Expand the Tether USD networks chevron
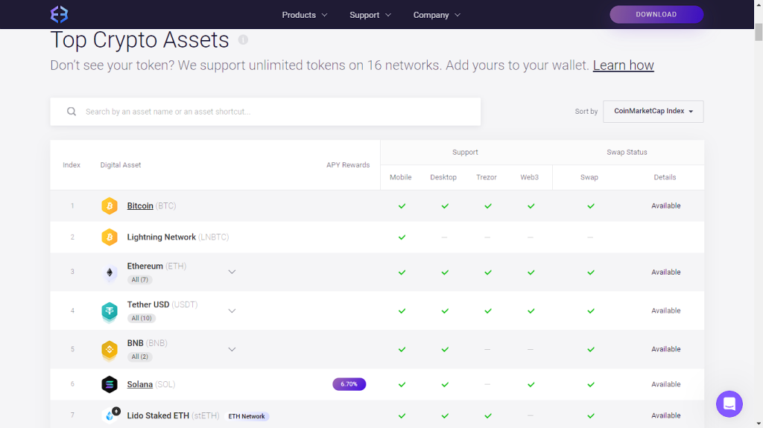This screenshot has height=428, width=763. (232, 311)
